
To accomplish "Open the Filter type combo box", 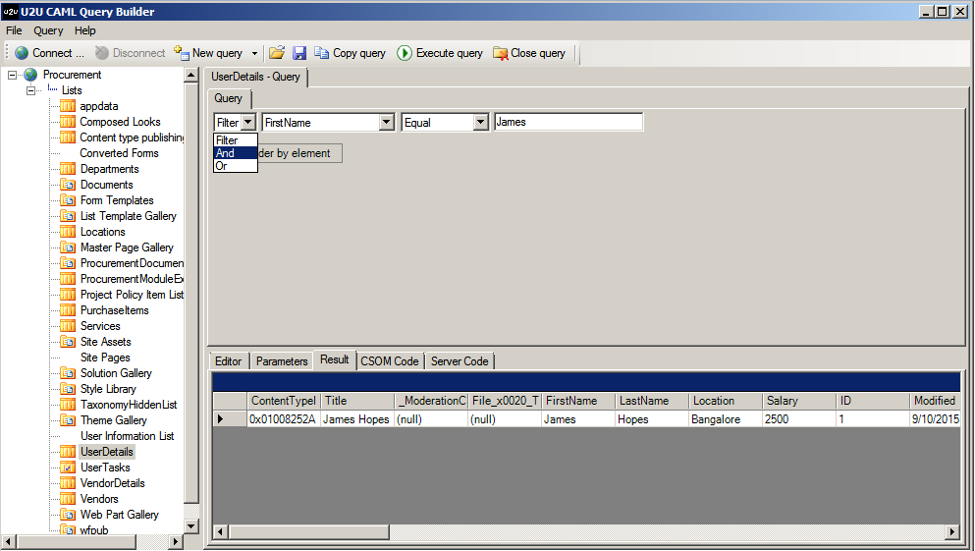I will pos(248,123).
